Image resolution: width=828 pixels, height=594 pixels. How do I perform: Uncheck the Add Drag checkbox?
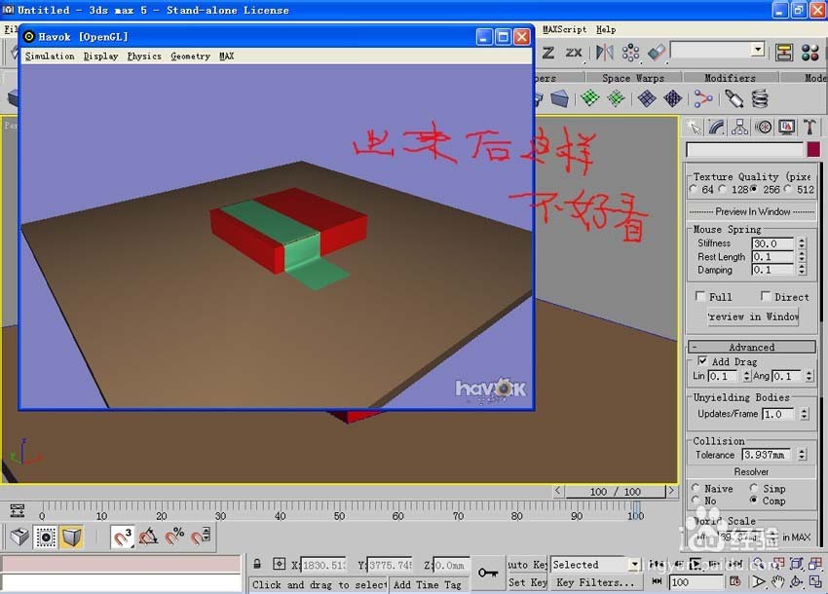(x=702, y=361)
